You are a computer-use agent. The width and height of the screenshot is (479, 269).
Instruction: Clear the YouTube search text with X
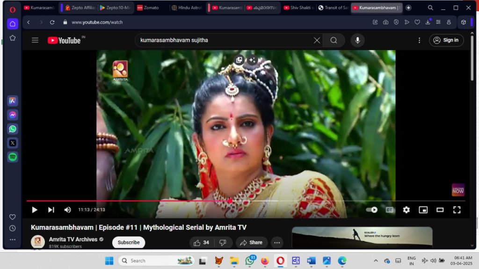(317, 40)
